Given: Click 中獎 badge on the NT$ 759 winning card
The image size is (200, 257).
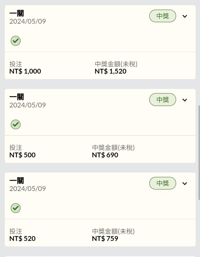Looking at the screenshot, I should [163, 183].
